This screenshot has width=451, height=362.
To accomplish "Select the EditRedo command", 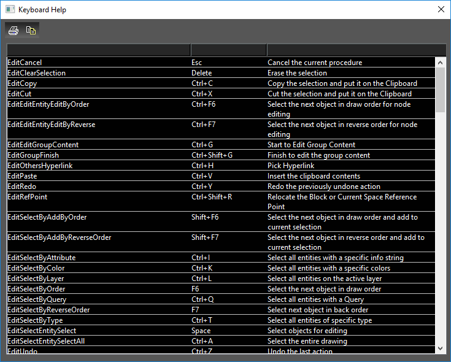I will point(22,187).
